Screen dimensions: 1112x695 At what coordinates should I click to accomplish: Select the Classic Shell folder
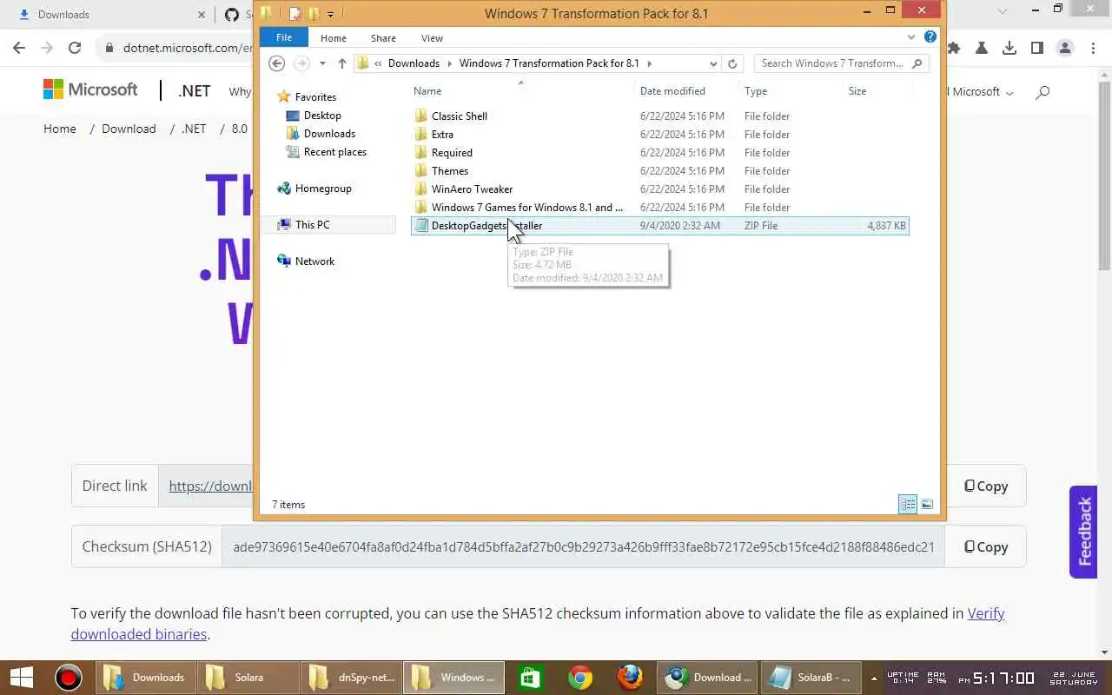(x=460, y=116)
